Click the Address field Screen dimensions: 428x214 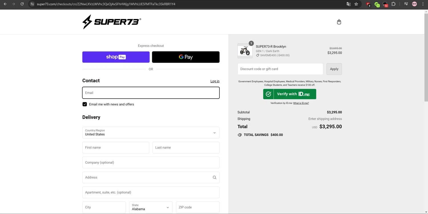point(151,178)
